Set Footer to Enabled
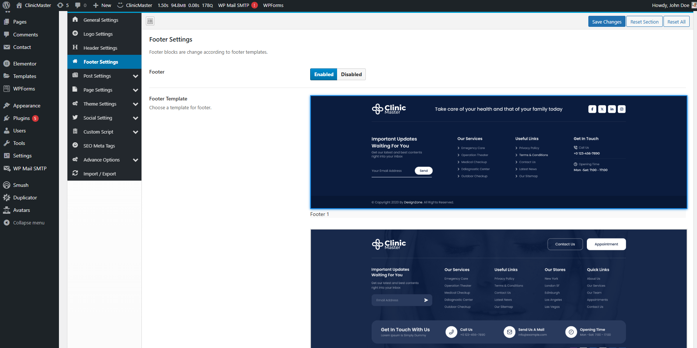The width and height of the screenshot is (697, 348). point(323,74)
